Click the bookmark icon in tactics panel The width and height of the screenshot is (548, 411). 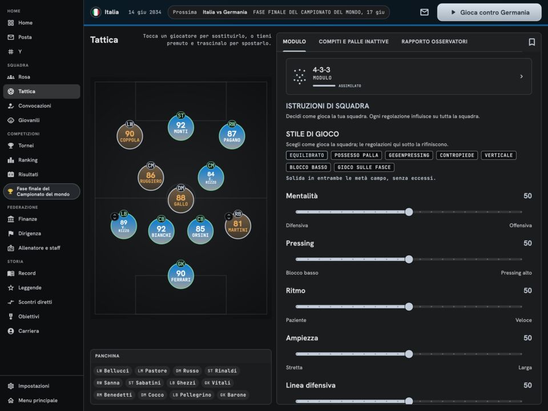531,42
